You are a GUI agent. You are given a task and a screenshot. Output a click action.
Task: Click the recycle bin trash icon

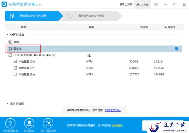coord(10,49)
